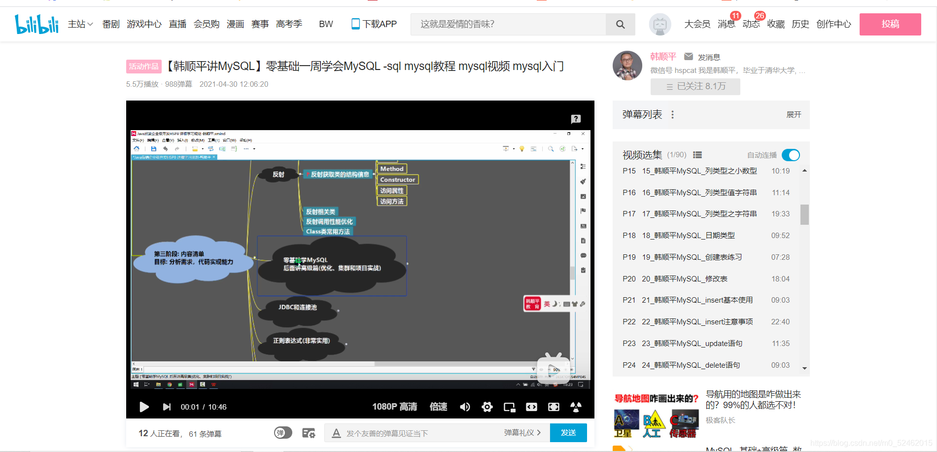This screenshot has height=452, width=937.
Task: Open 创作中心
Action: coord(833,24)
